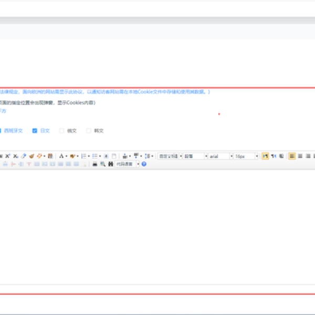This screenshot has width=315, height=315.
Task: Click the blue help icon
Action: [x=144, y=164]
